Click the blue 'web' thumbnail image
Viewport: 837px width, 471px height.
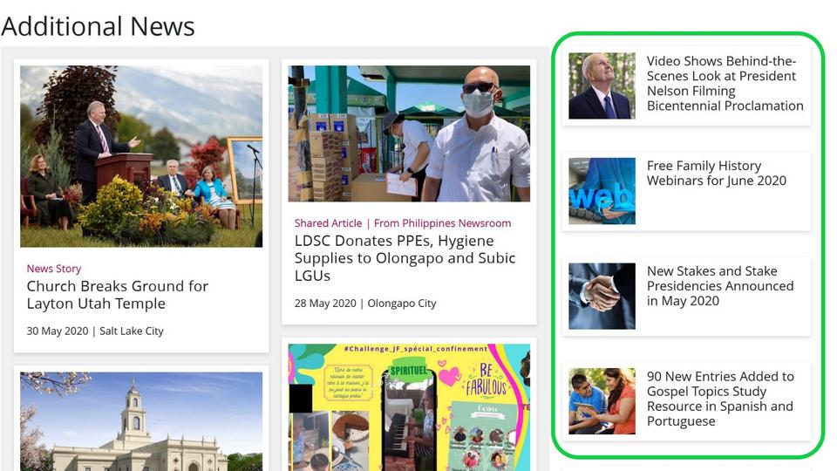(602, 191)
